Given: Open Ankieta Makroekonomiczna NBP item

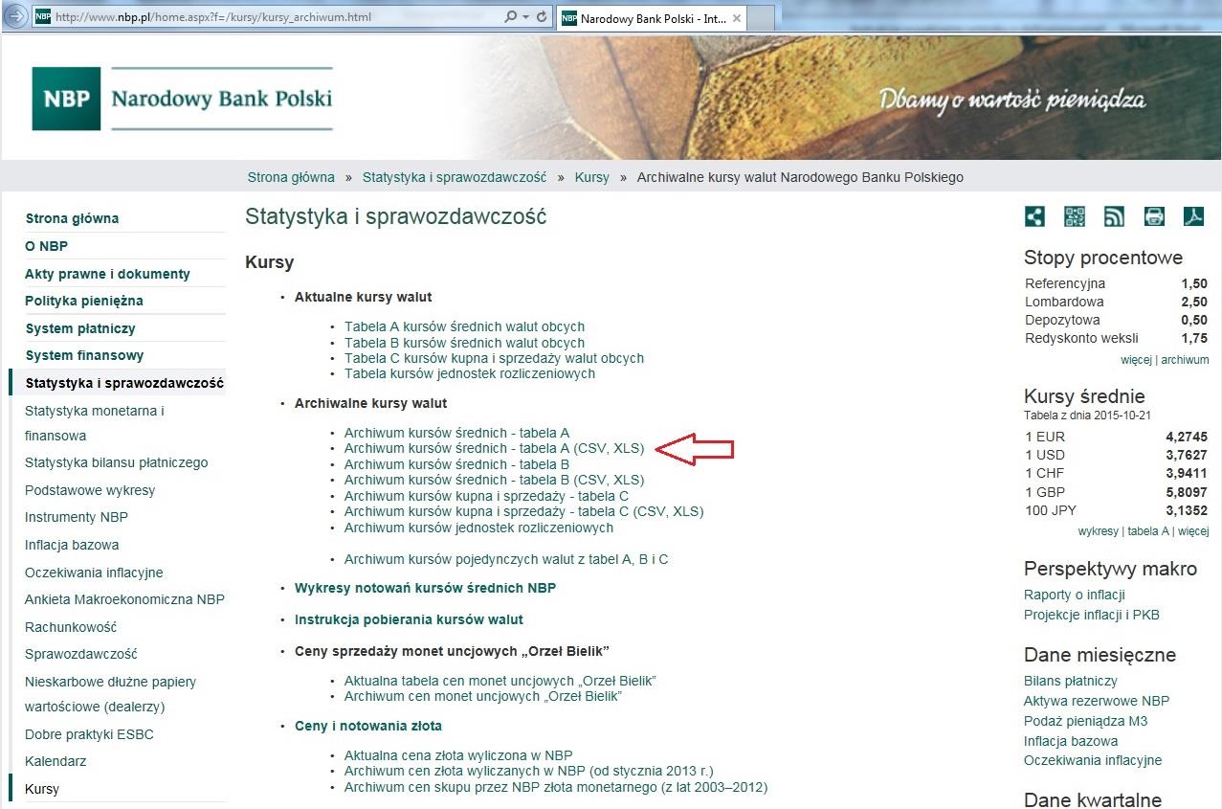Looking at the screenshot, I should [124, 599].
